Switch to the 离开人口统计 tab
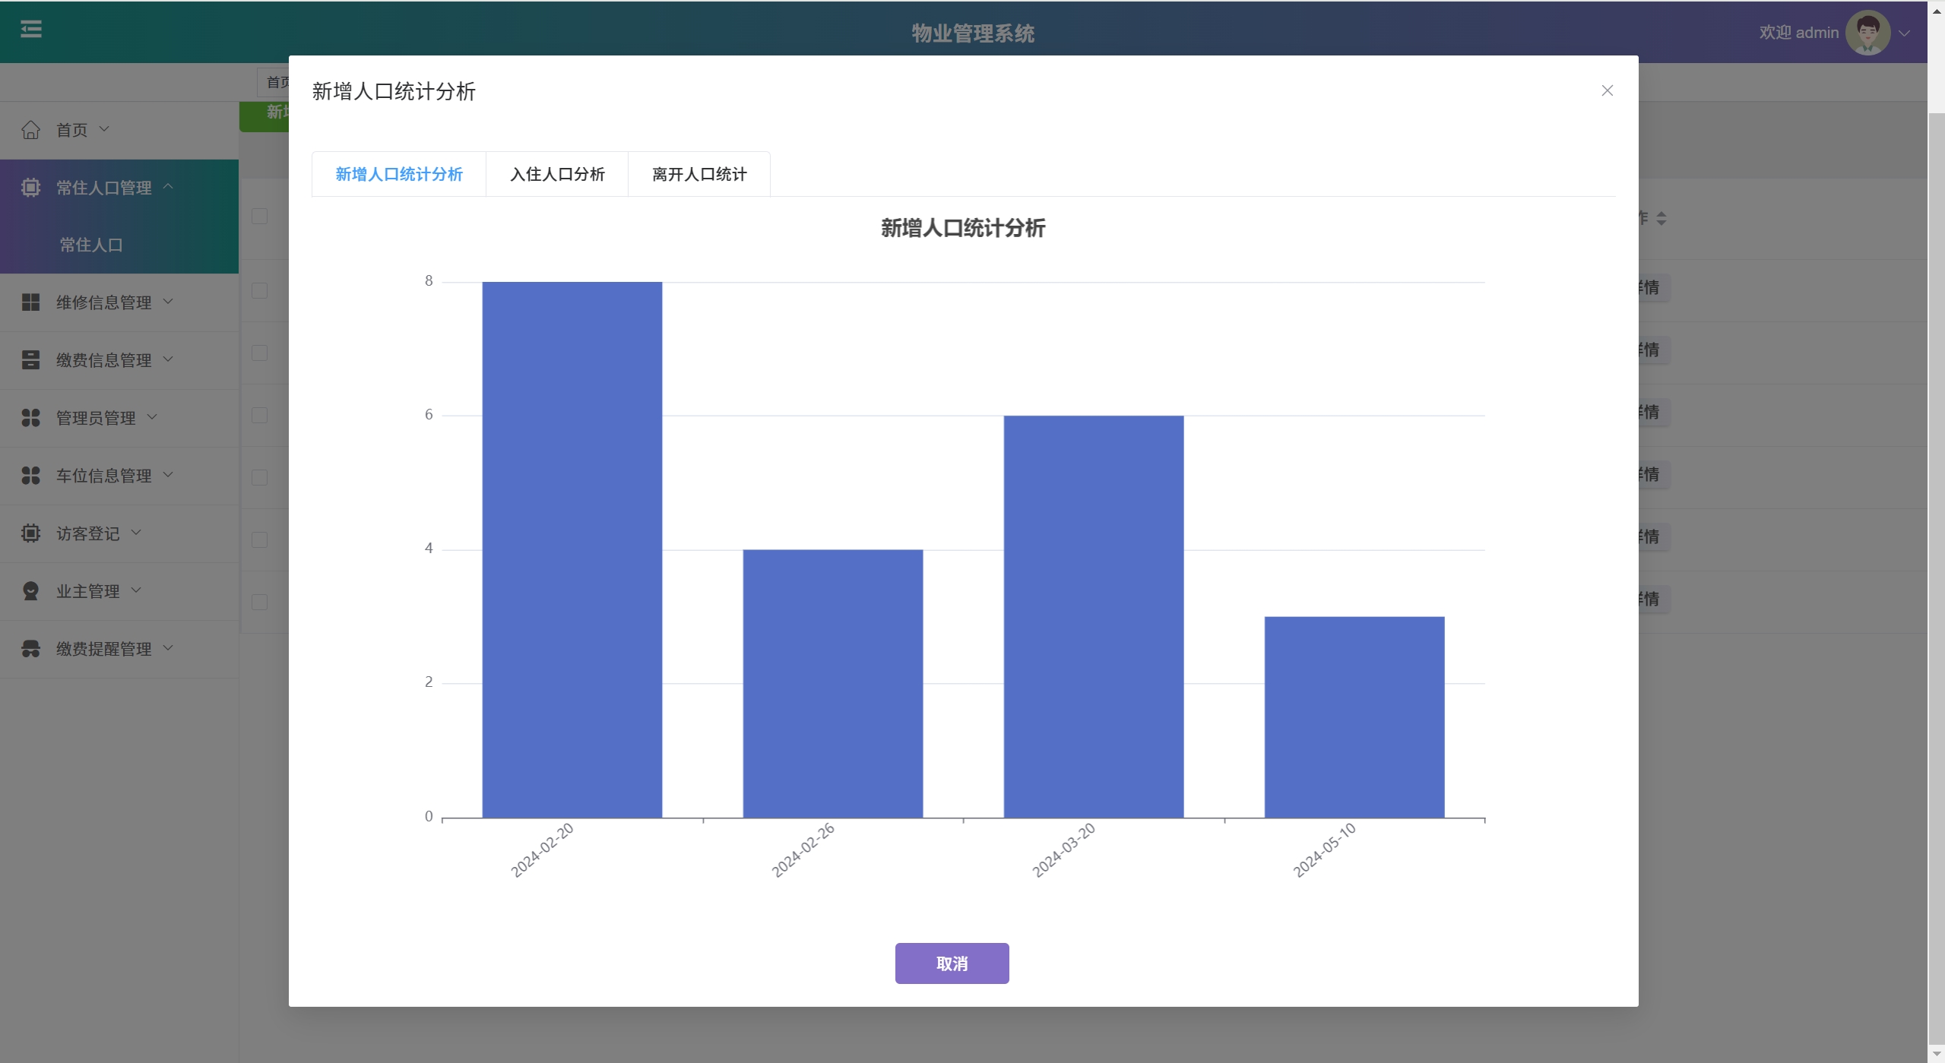The width and height of the screenshot is (1945, 1063). [x=699, y=175]
